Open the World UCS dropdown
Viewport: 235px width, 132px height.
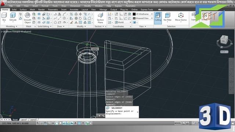click(123, 22)
